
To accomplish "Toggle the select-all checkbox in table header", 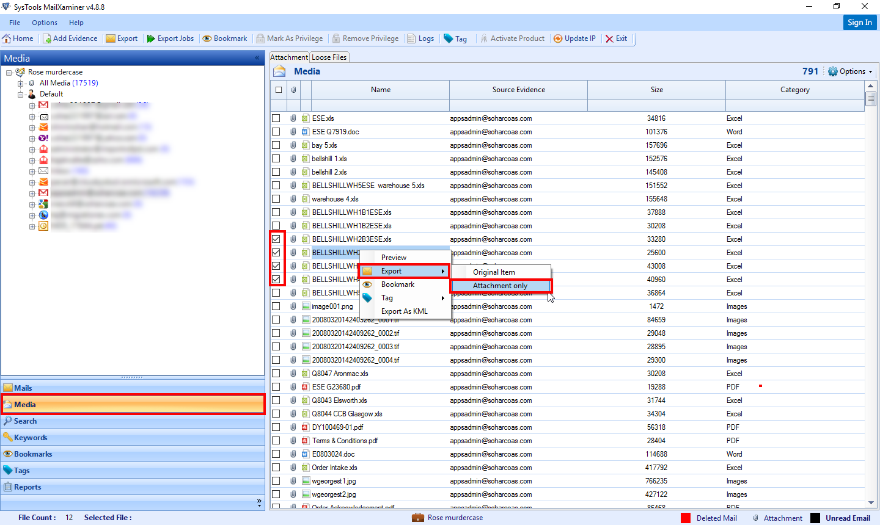I will pyautogui.click(x=279, y=90).
